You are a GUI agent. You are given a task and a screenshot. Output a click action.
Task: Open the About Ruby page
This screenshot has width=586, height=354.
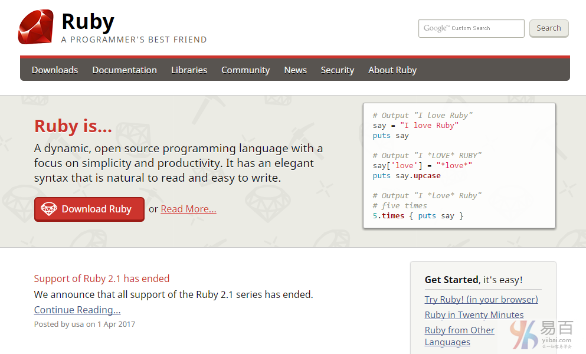(392, 70)
